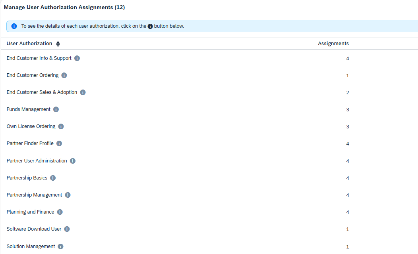Click the User Authorization column header text
Screen dimensions: 418x254
29,44
